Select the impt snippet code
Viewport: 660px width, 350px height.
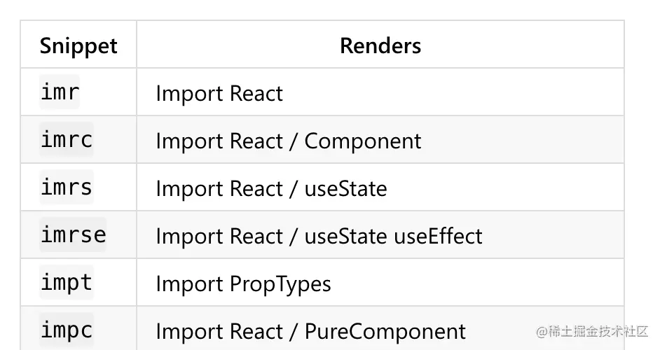pyautogui.click(x=67, y=283)
